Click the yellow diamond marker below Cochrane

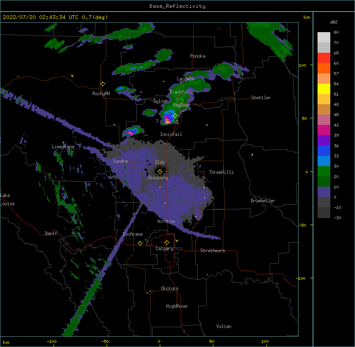point(140,243)
